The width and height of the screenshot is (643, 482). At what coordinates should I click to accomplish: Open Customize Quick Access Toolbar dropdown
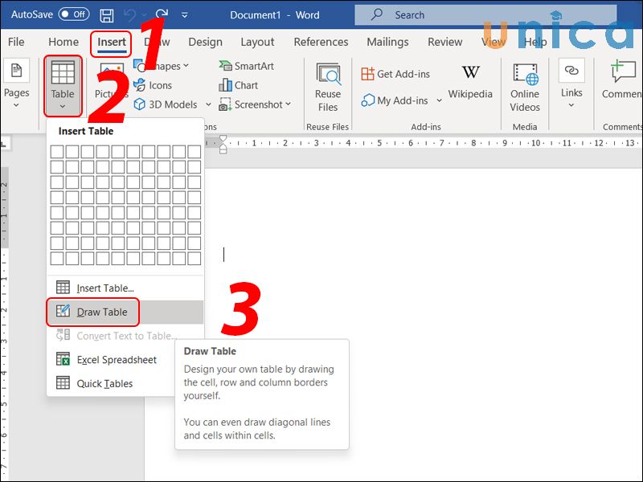(185, 15)
